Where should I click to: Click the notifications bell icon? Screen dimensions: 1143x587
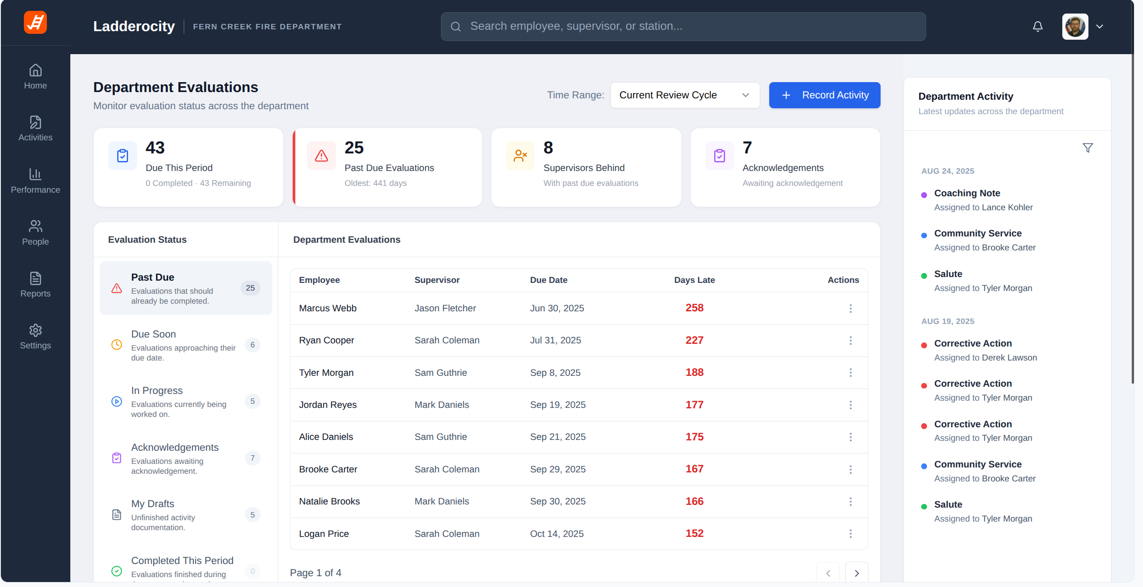click(1037, 27)
